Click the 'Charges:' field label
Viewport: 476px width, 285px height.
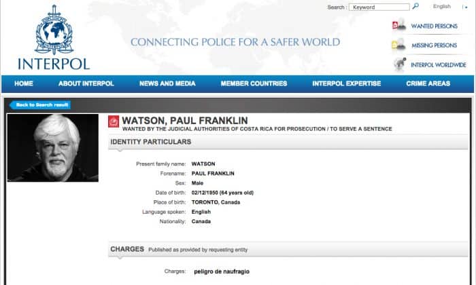tap(175, 271)
